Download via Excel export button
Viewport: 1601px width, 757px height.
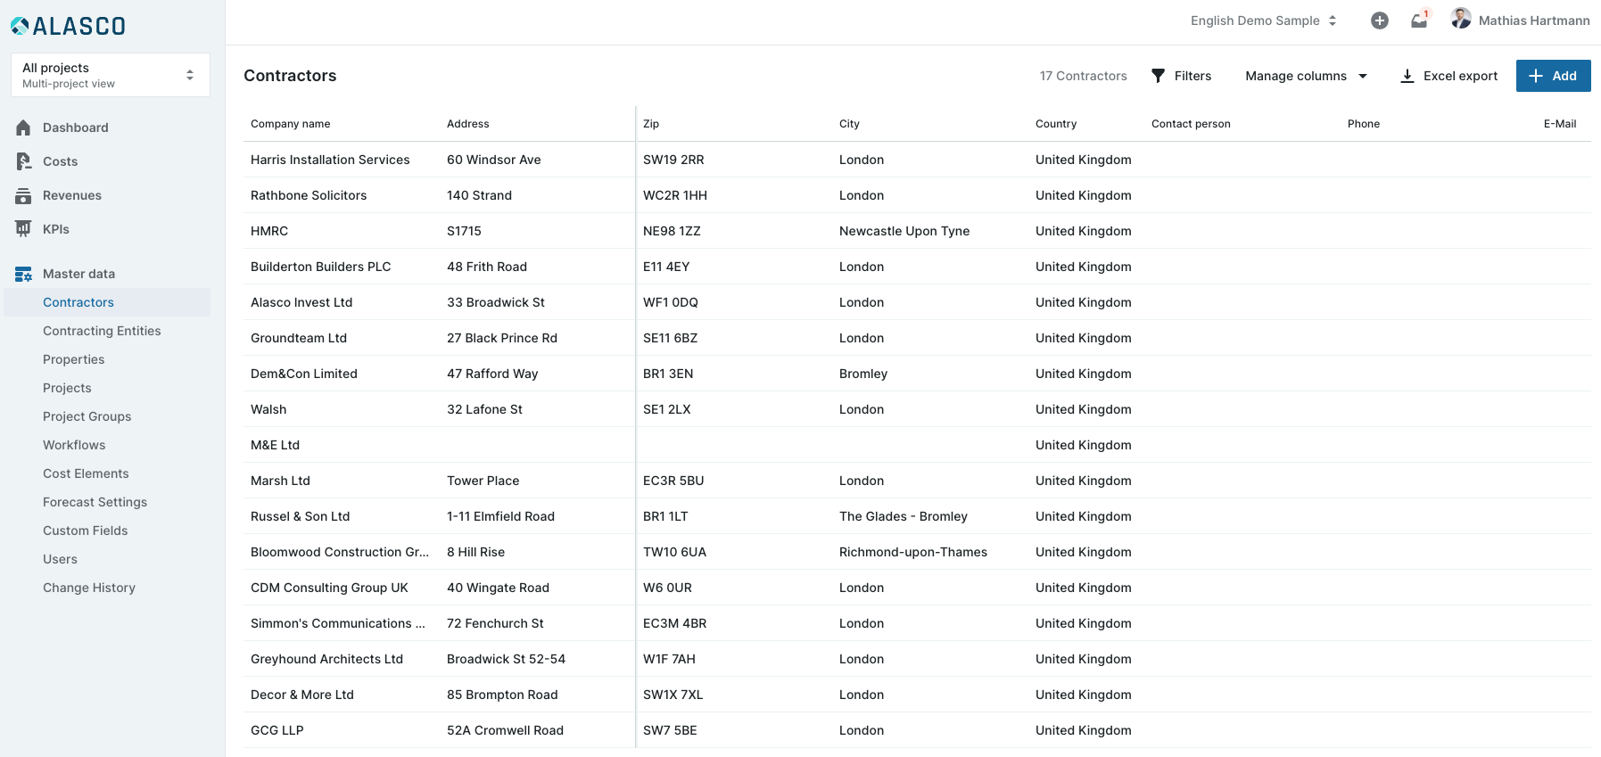click(1448, 76)
